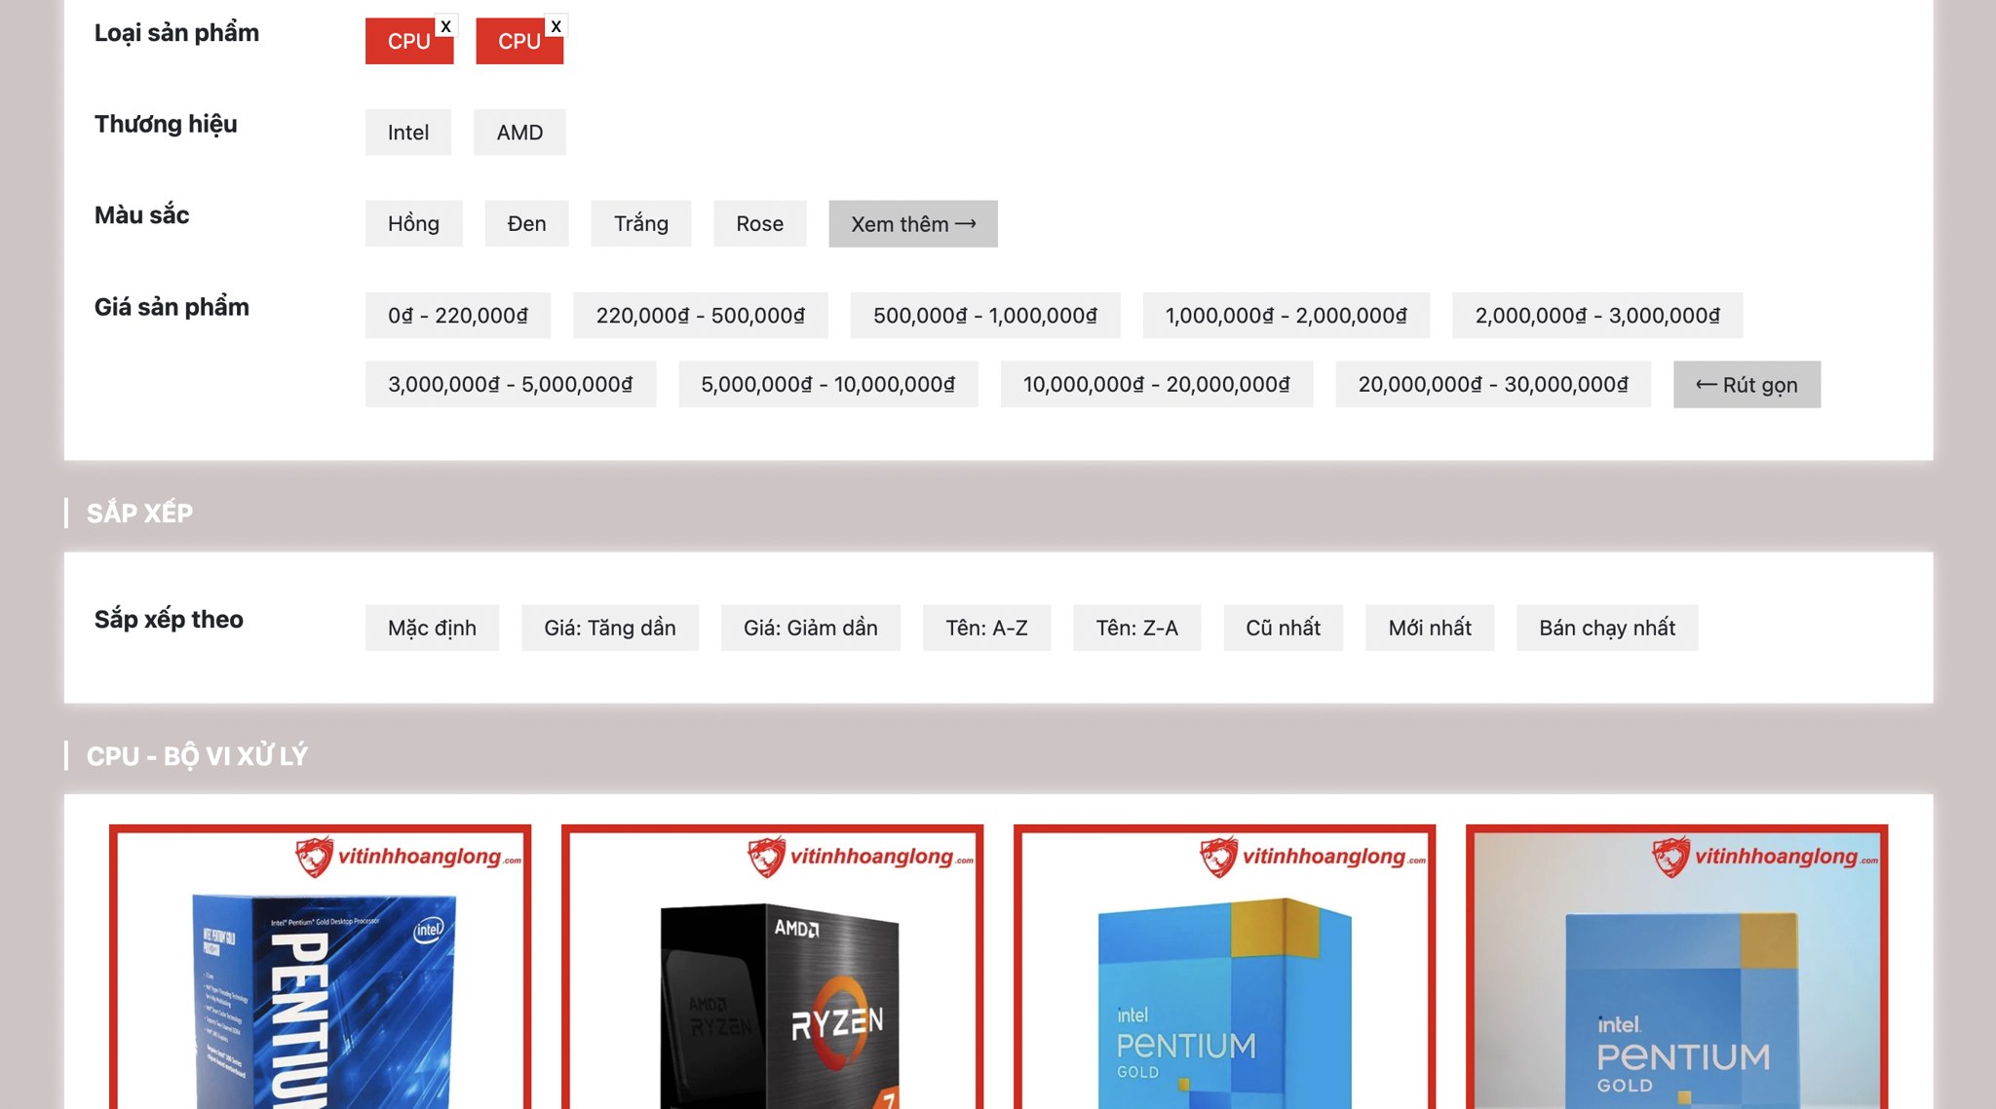Screen dimensions: 1996x1109
Task: Sort by Mặc định
Action: pyautogui.click(x=432, y=628)
